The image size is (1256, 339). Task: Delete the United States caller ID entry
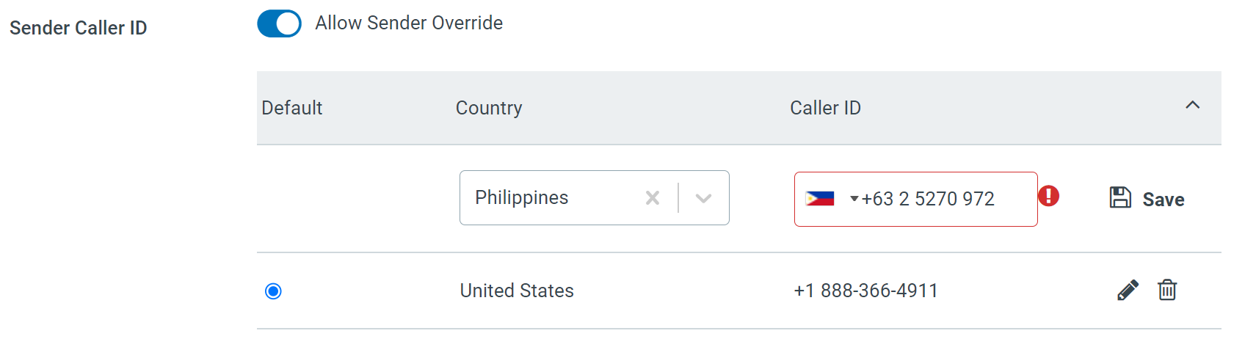(x=1167, y=291)
